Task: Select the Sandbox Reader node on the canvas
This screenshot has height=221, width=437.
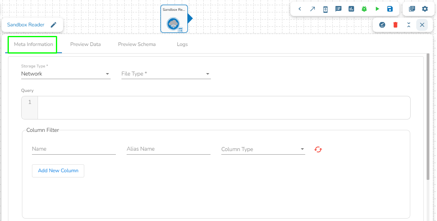Action: 174,19
